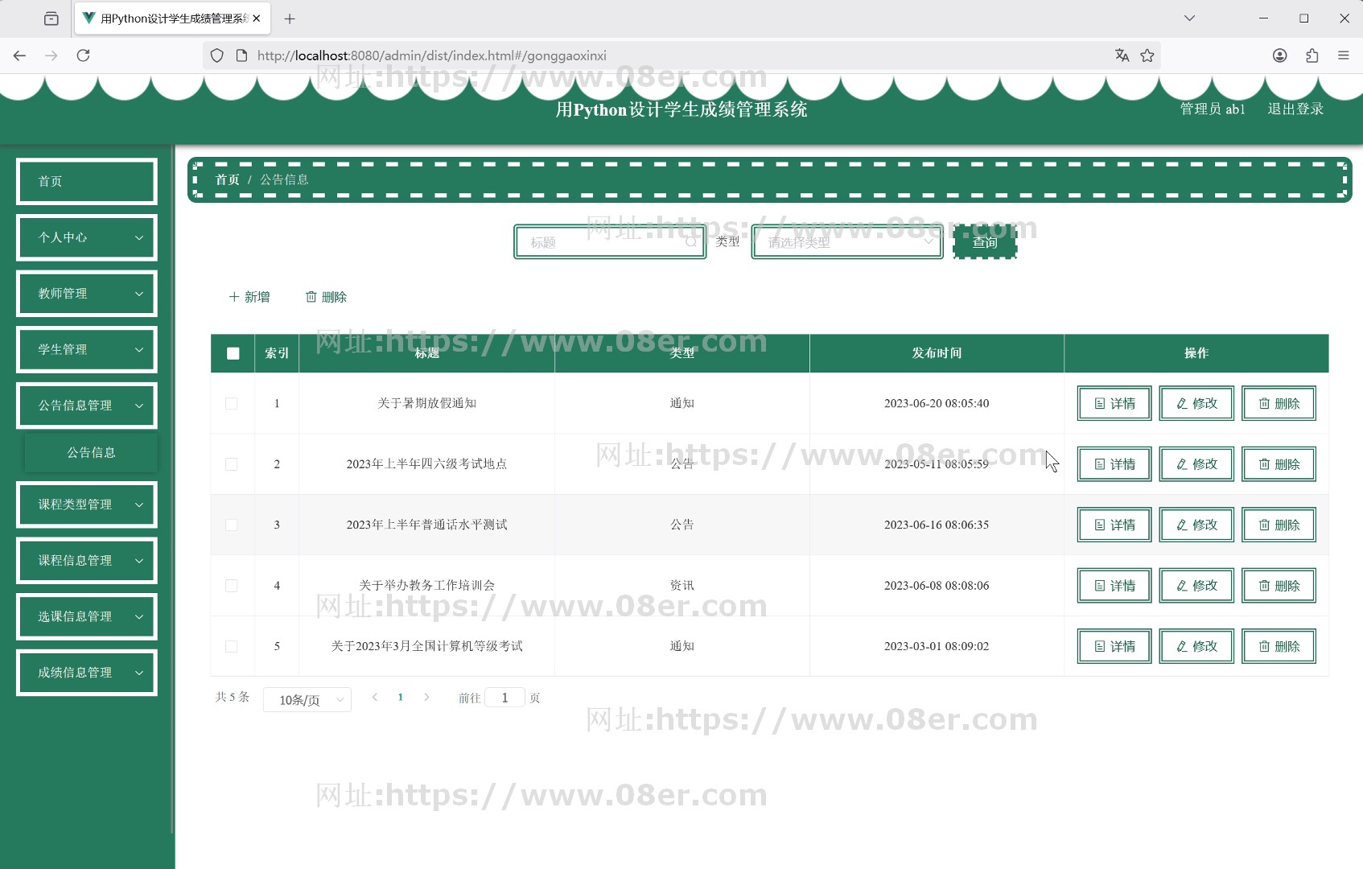
Task: Click 退出登录 to log out
Action: [x=1295, y=109]
